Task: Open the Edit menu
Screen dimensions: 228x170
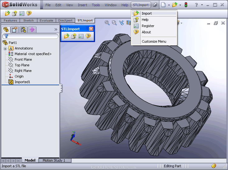Action: coord(58,5)
